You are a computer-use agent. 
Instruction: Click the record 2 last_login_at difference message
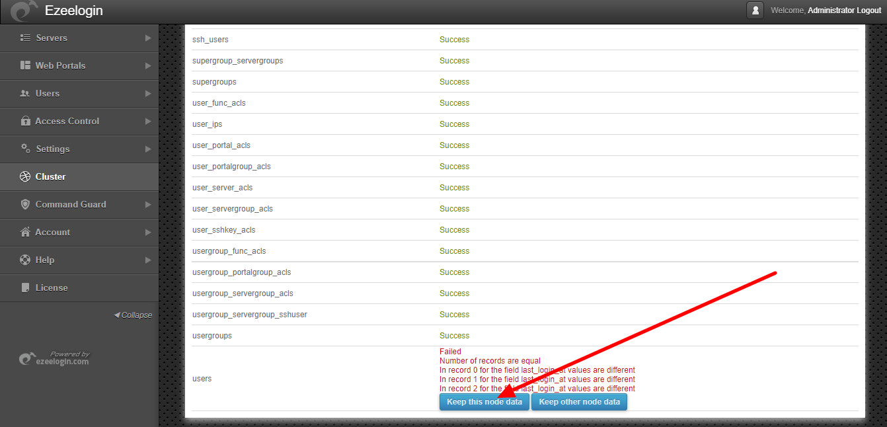tap(537, 389)
